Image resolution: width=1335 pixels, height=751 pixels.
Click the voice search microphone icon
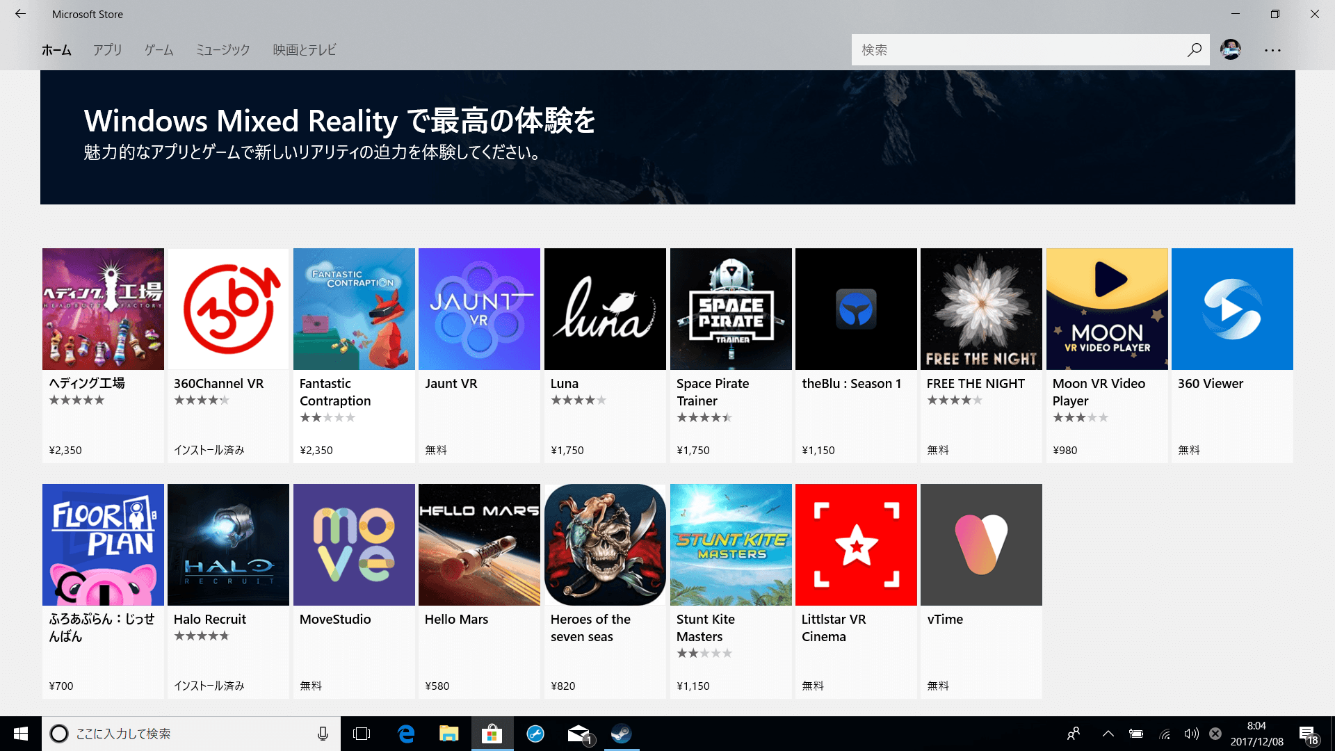pos(322,733)
